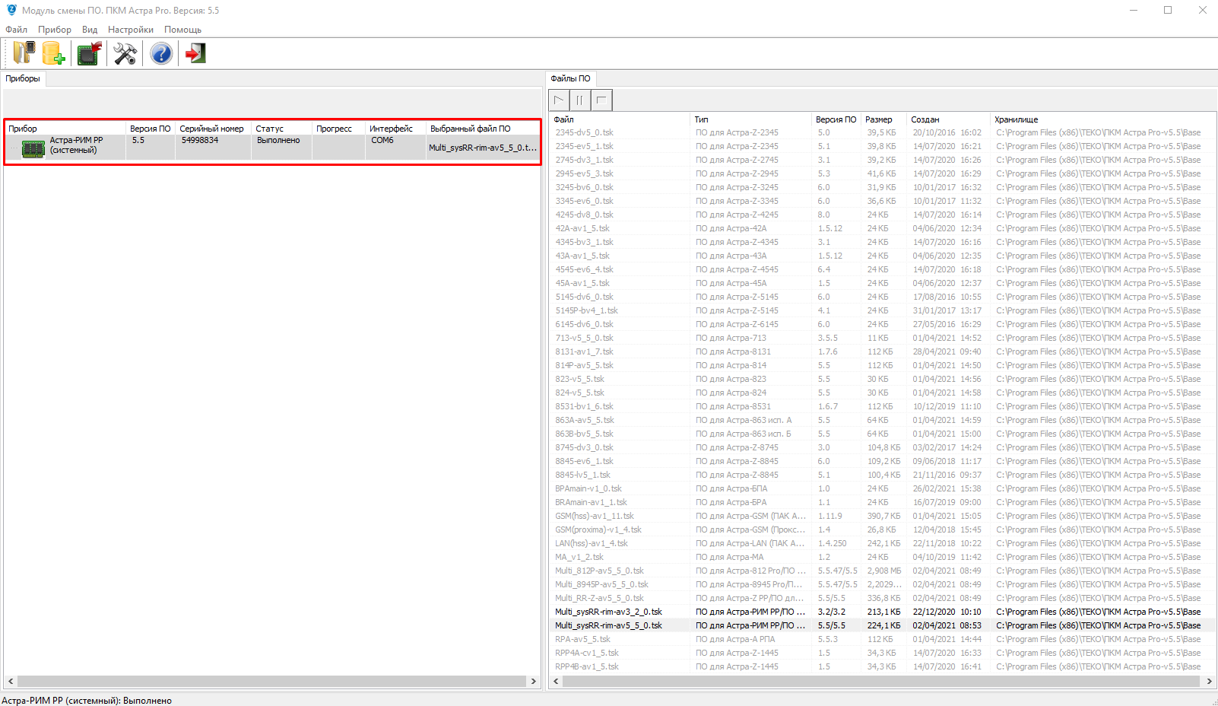Select file GSM(hss)-av1_11.tsk

click(x=595, y=516)
